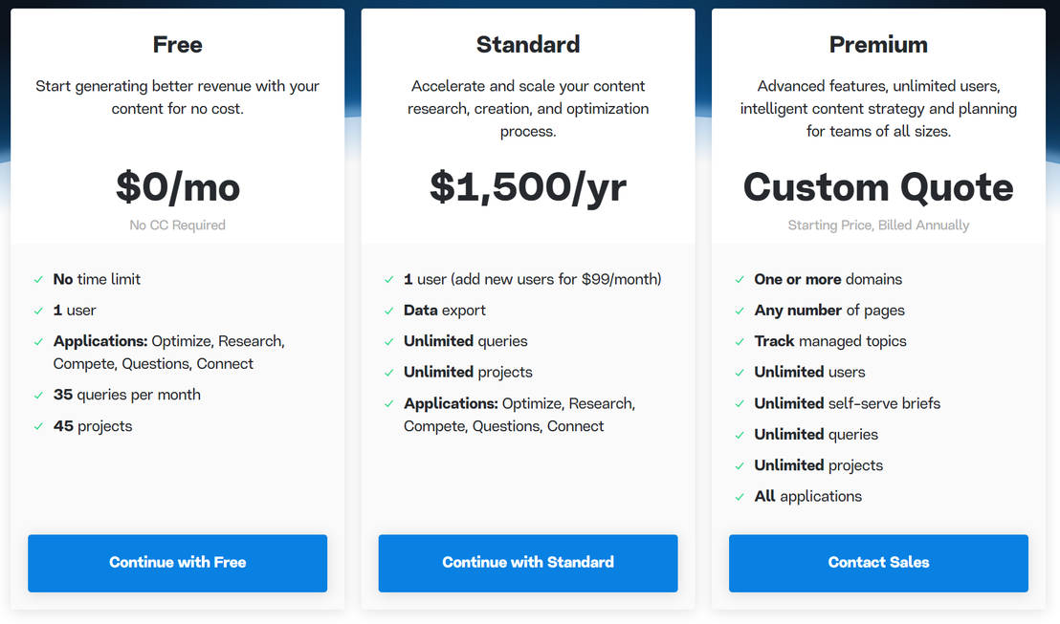Image resolution: width=1060 pixels, height=624 pixels.
Task: Click the Starting Price, Billed Annually note
Action: coord(878,226)
